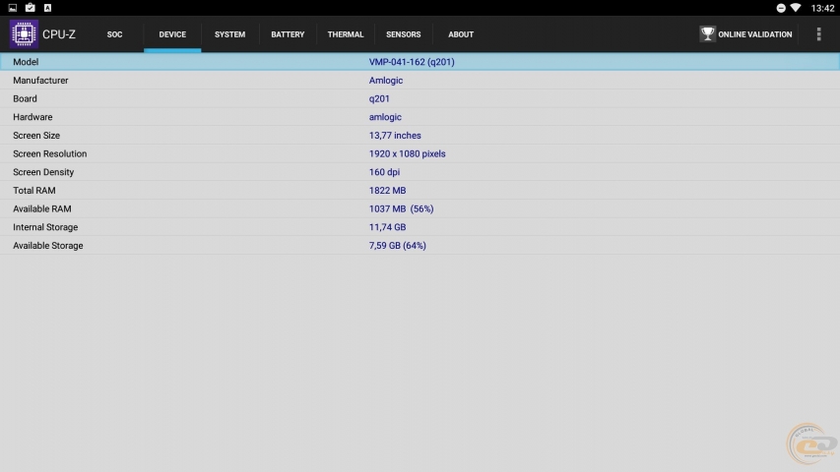Viewport: 840px width, 472px height.
Task: Tap the shopping bag notification icon
Action: [x=30, y=8]
